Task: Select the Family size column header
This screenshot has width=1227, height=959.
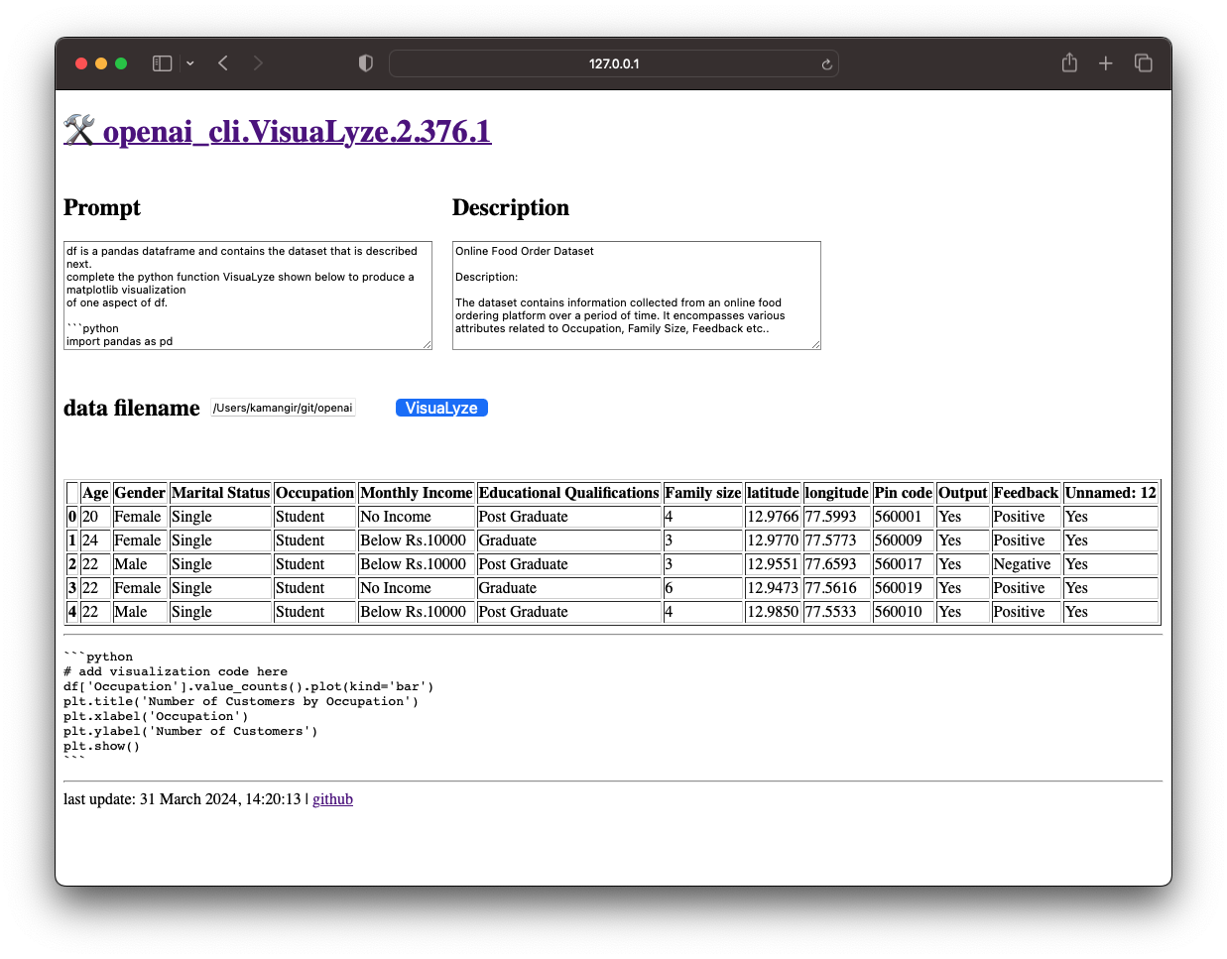Action: point(702,493)
